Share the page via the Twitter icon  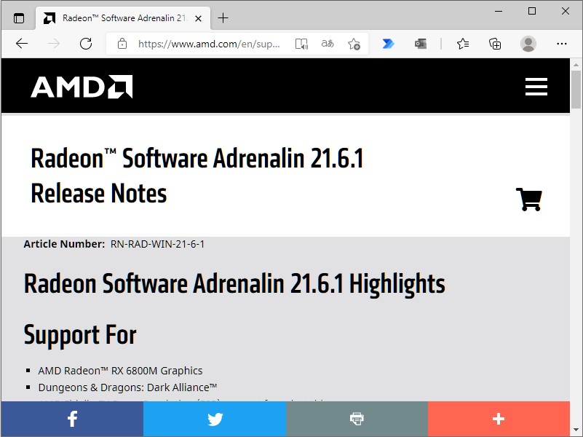[x=214, y=419]
